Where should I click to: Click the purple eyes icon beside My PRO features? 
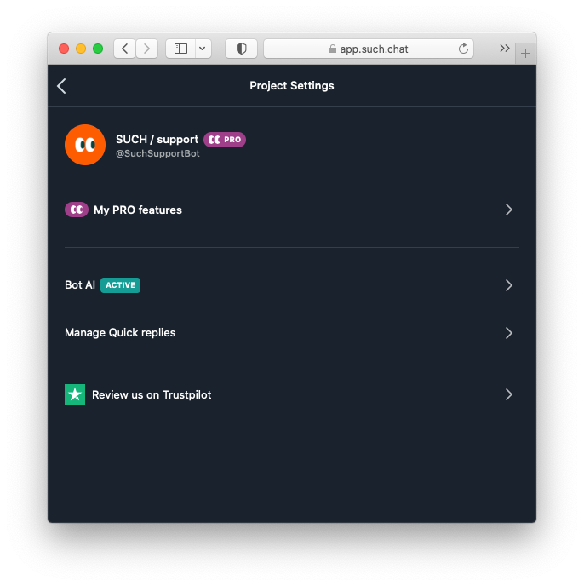(x=77, y=210)
